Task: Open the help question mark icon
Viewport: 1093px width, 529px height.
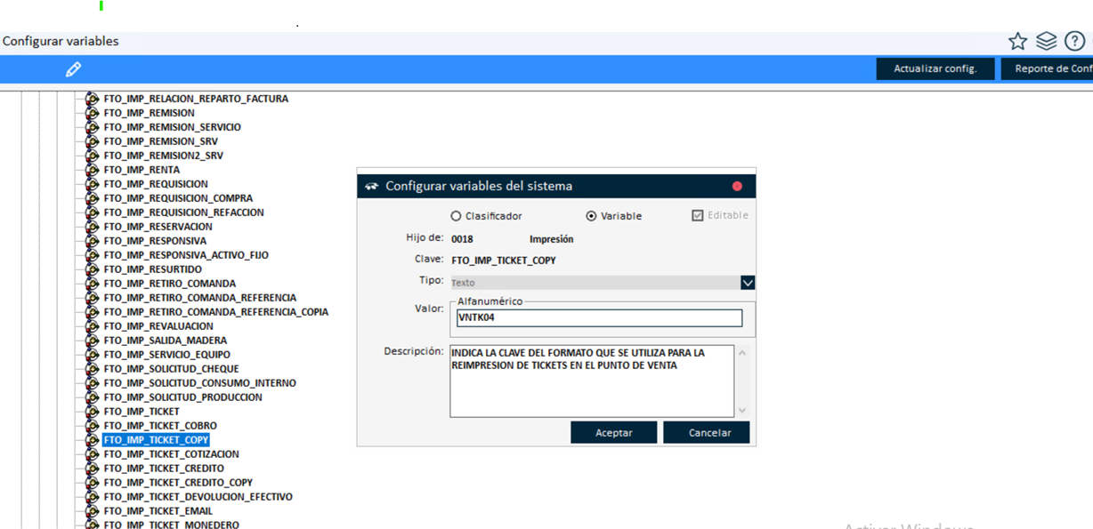Action: click(x=1074, y=42)
